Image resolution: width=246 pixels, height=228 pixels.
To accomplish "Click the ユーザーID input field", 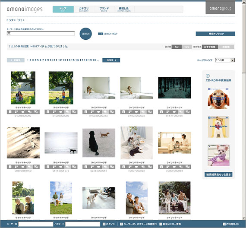I will coord(36,224).
